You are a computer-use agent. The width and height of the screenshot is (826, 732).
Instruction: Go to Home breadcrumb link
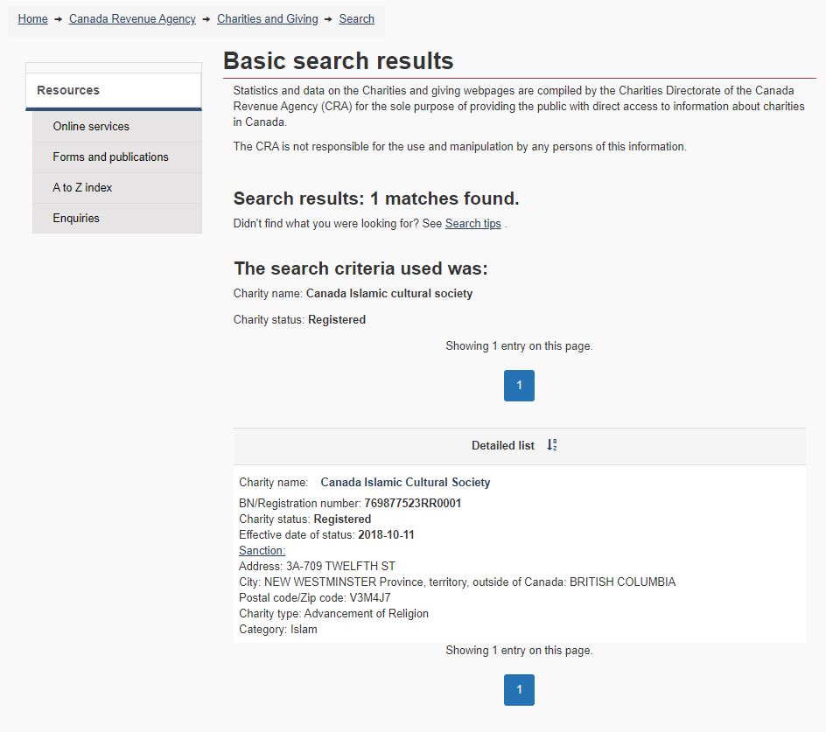point(32,19)
